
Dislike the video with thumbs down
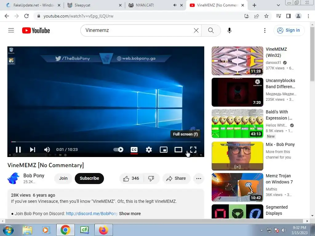coord(151,178)
